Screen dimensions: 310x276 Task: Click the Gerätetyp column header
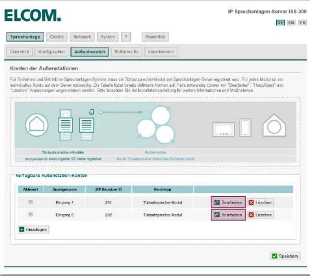(162, 189)
